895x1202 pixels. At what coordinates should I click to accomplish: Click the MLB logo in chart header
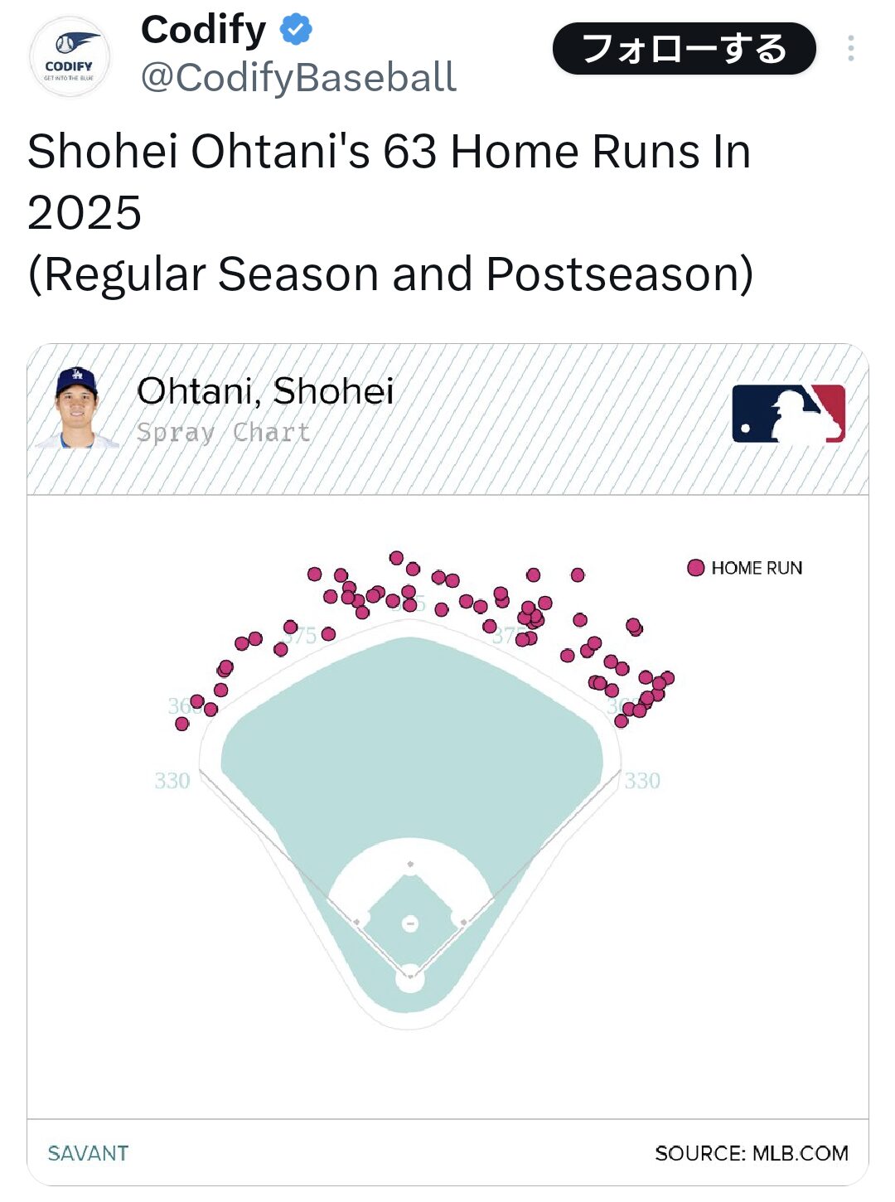point(788,413)
